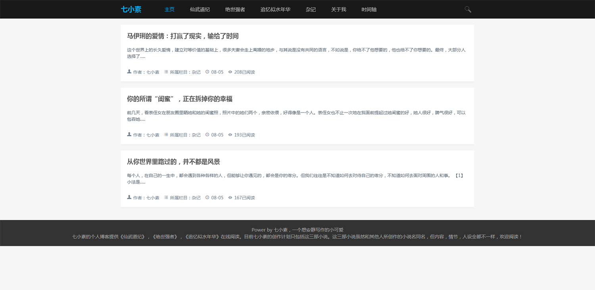Click category list icon in 马伊琍 post
Viewport: 595px width, 290px height.
(x=166, y=72)
